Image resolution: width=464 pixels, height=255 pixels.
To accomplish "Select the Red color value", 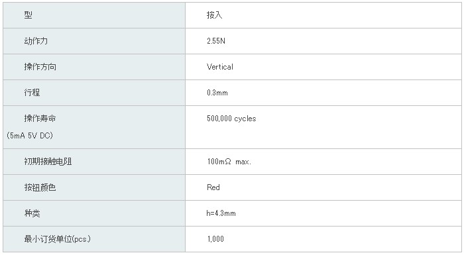I will coord(213,187).
